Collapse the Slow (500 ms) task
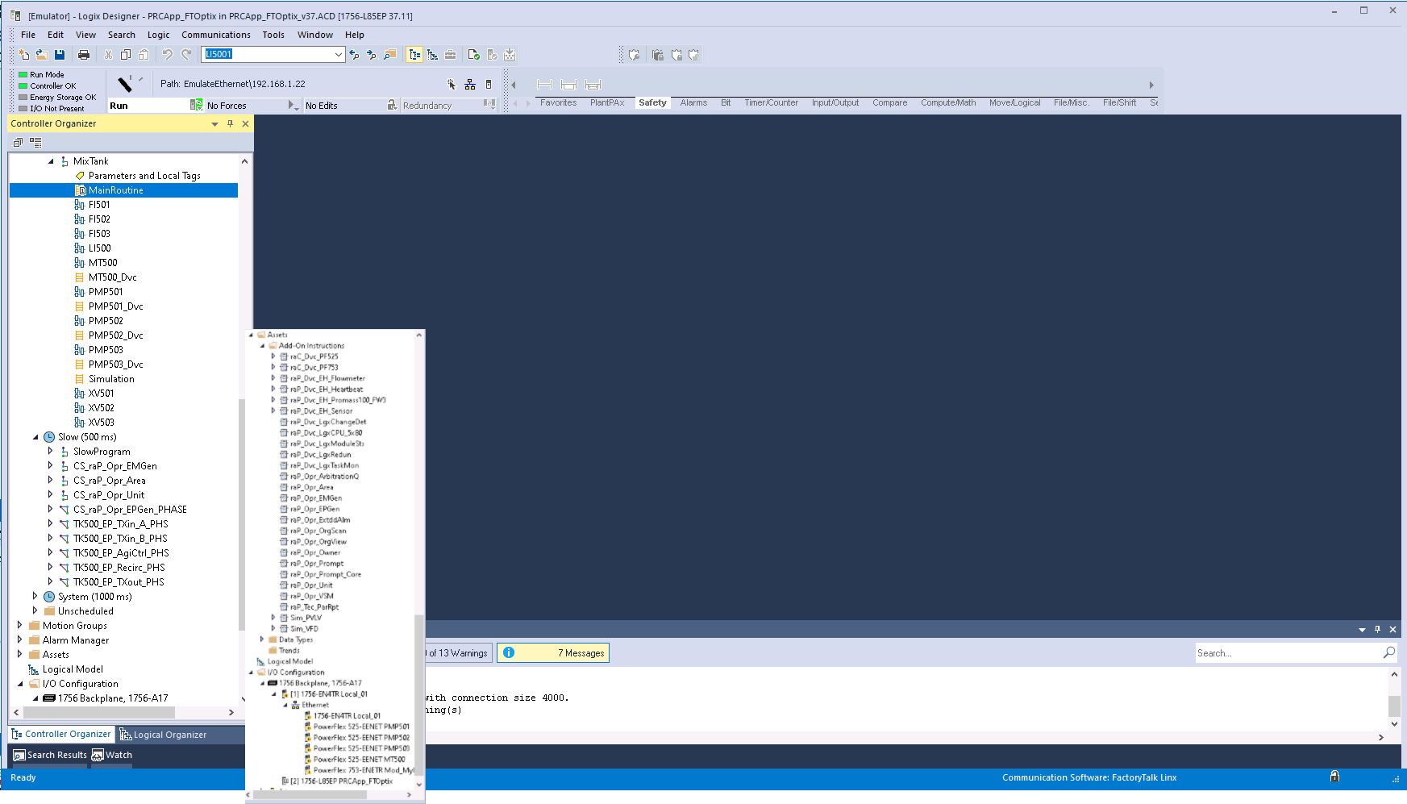The height and width of the screenshot is (804, 1407). (35, 437)
